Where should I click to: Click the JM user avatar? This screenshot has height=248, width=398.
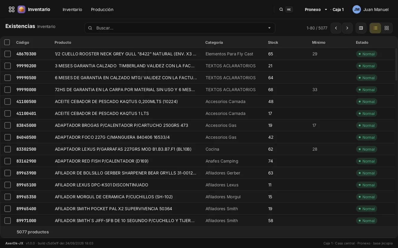coord(357,10)
